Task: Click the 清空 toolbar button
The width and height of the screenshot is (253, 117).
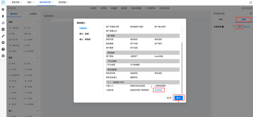Action: click(124, 8)
